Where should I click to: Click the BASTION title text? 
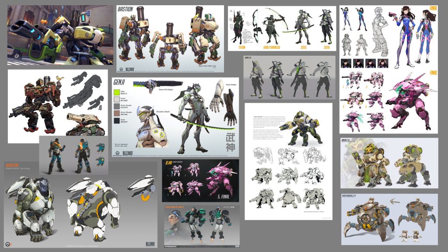tap(126, 9)
